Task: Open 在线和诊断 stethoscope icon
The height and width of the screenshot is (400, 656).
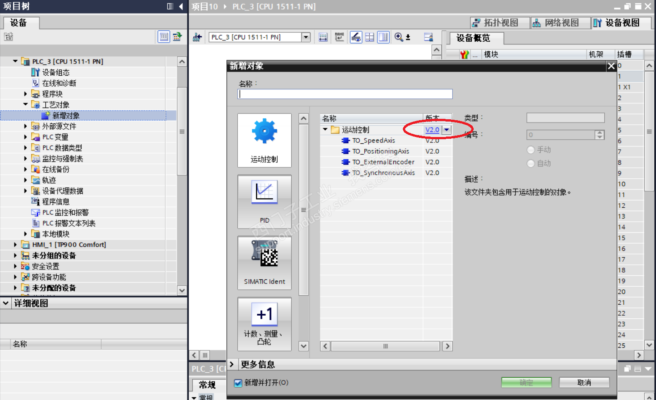Action: [35, 83]
